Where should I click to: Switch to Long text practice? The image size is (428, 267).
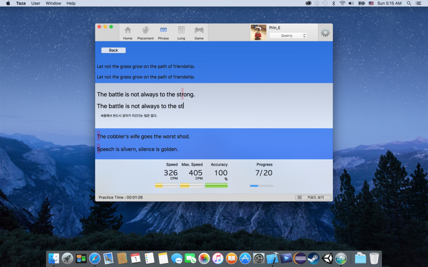(181, 33)
